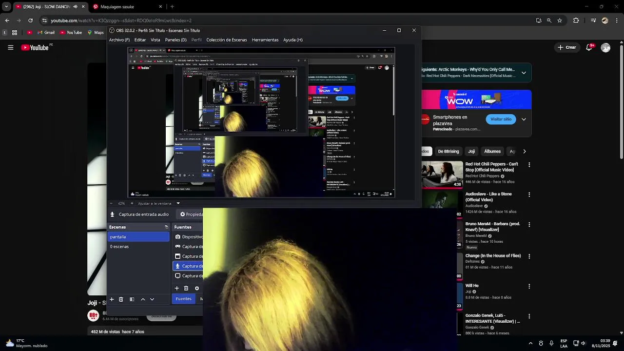
Task: Select the camera device source in Fuentes
Action: [x=188, y=237]
